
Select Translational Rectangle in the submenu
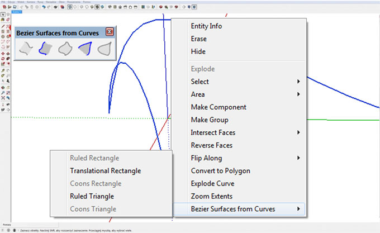pyautogui.click(x=105, y=171)
